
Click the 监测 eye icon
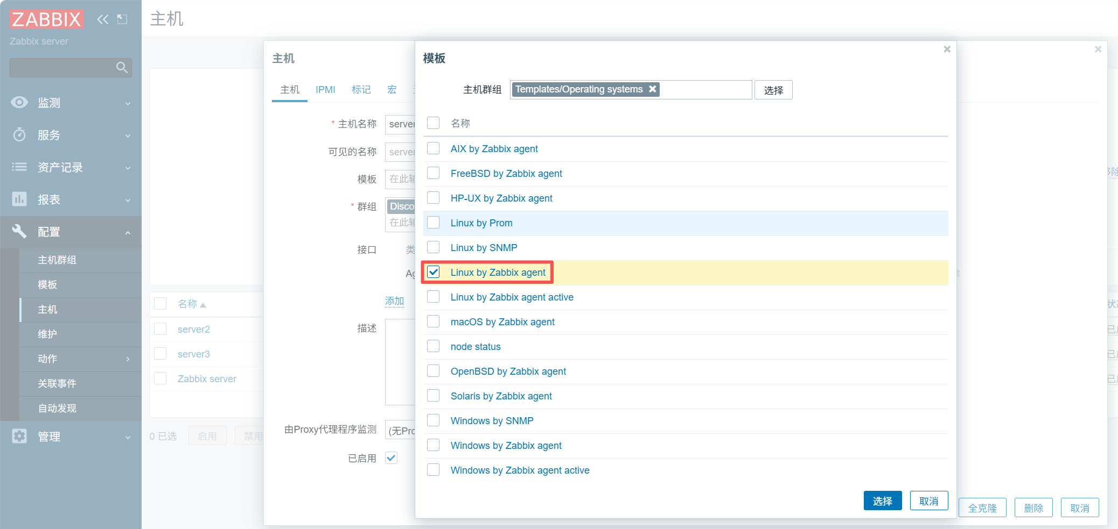19,102
